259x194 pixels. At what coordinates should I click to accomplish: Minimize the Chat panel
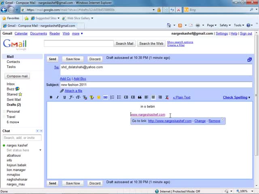(x=41, y=131)
